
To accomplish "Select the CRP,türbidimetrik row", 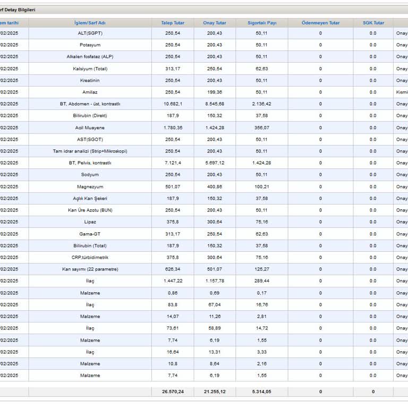I will [x=90, y=258].
